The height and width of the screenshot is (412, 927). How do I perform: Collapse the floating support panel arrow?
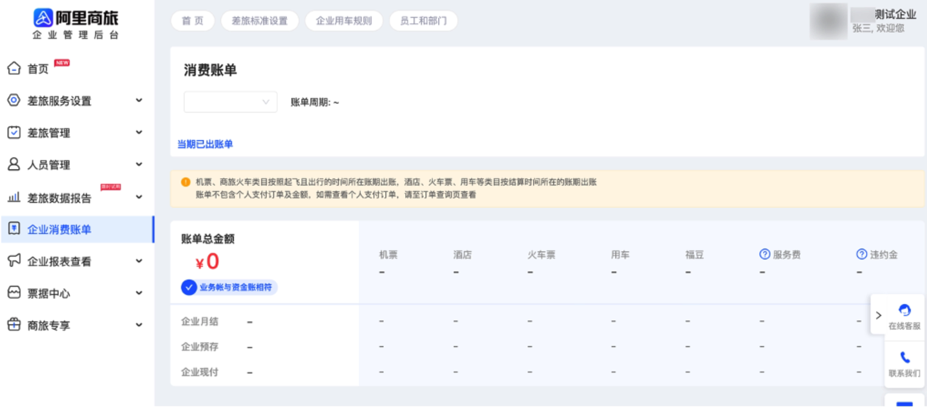tap(878, 315)
